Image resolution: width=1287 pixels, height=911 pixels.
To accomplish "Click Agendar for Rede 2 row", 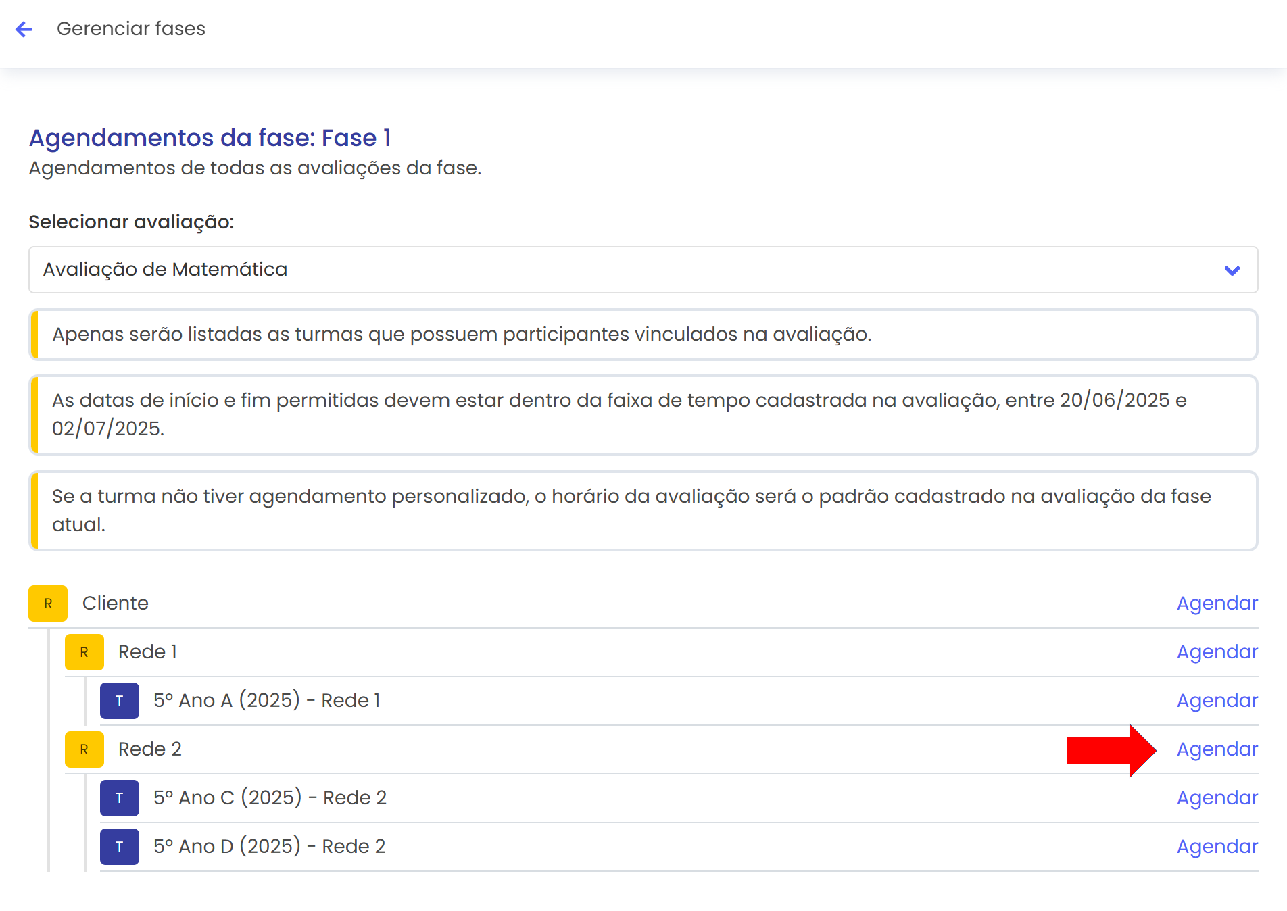I will coord(1217,749).
